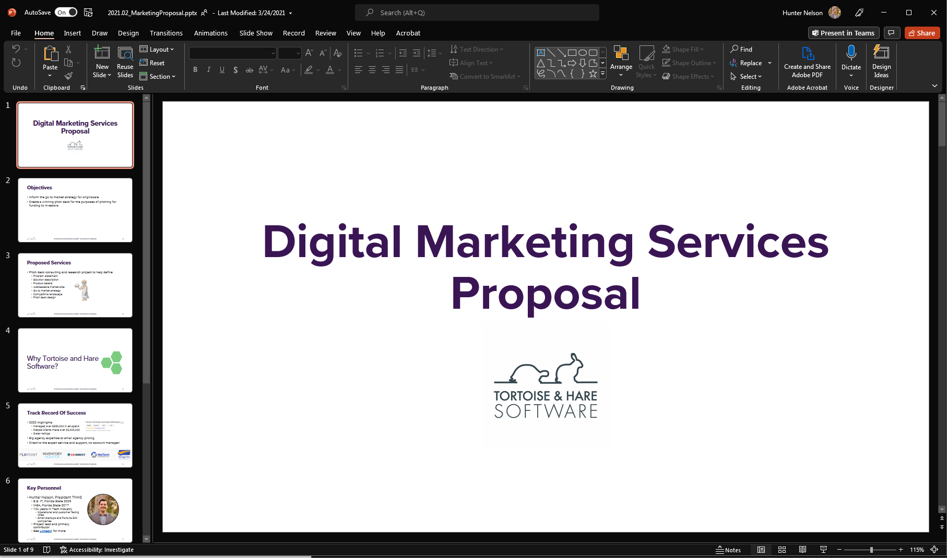
Task: Select the Key Personnel slide thumbnail
Action: 75,510
